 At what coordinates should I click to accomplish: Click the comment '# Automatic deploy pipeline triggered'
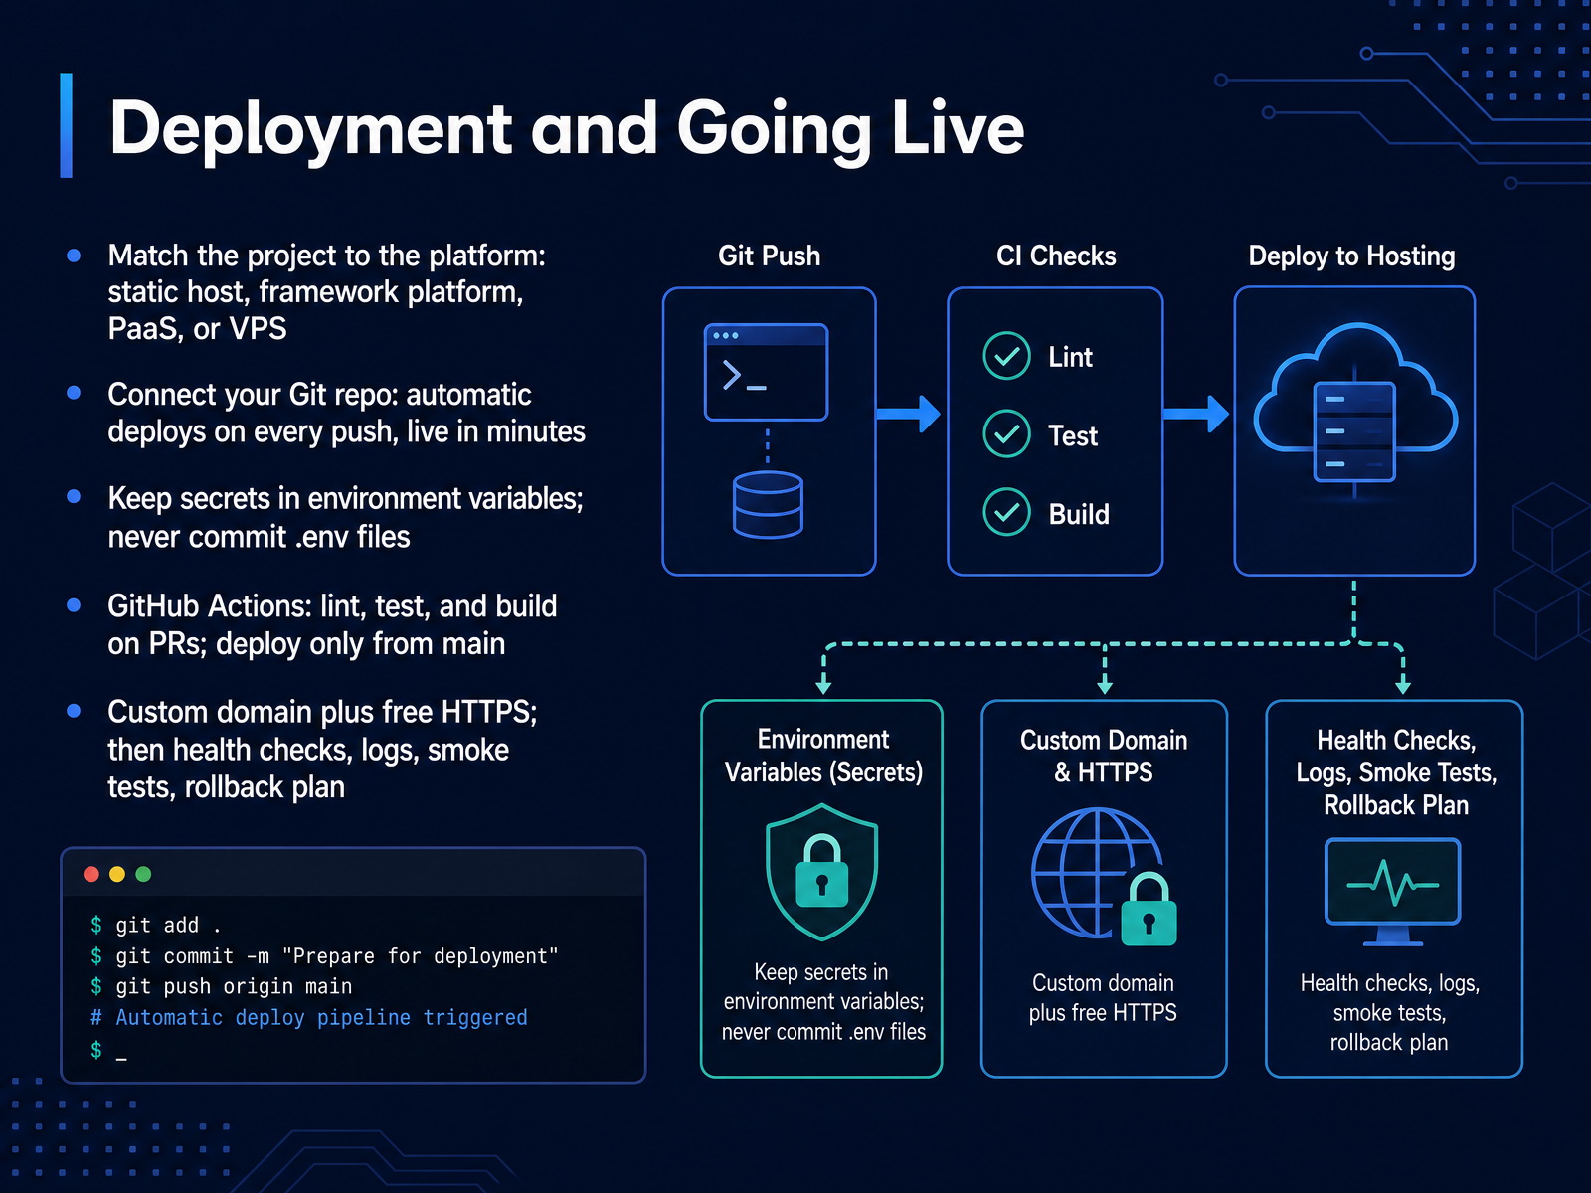click(x=308, y=1017)
